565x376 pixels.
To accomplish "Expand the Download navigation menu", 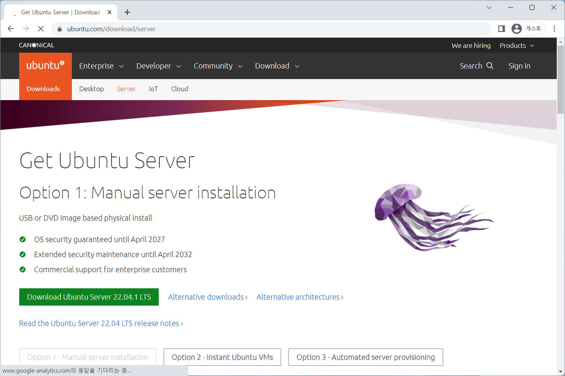I will (277, 65).
